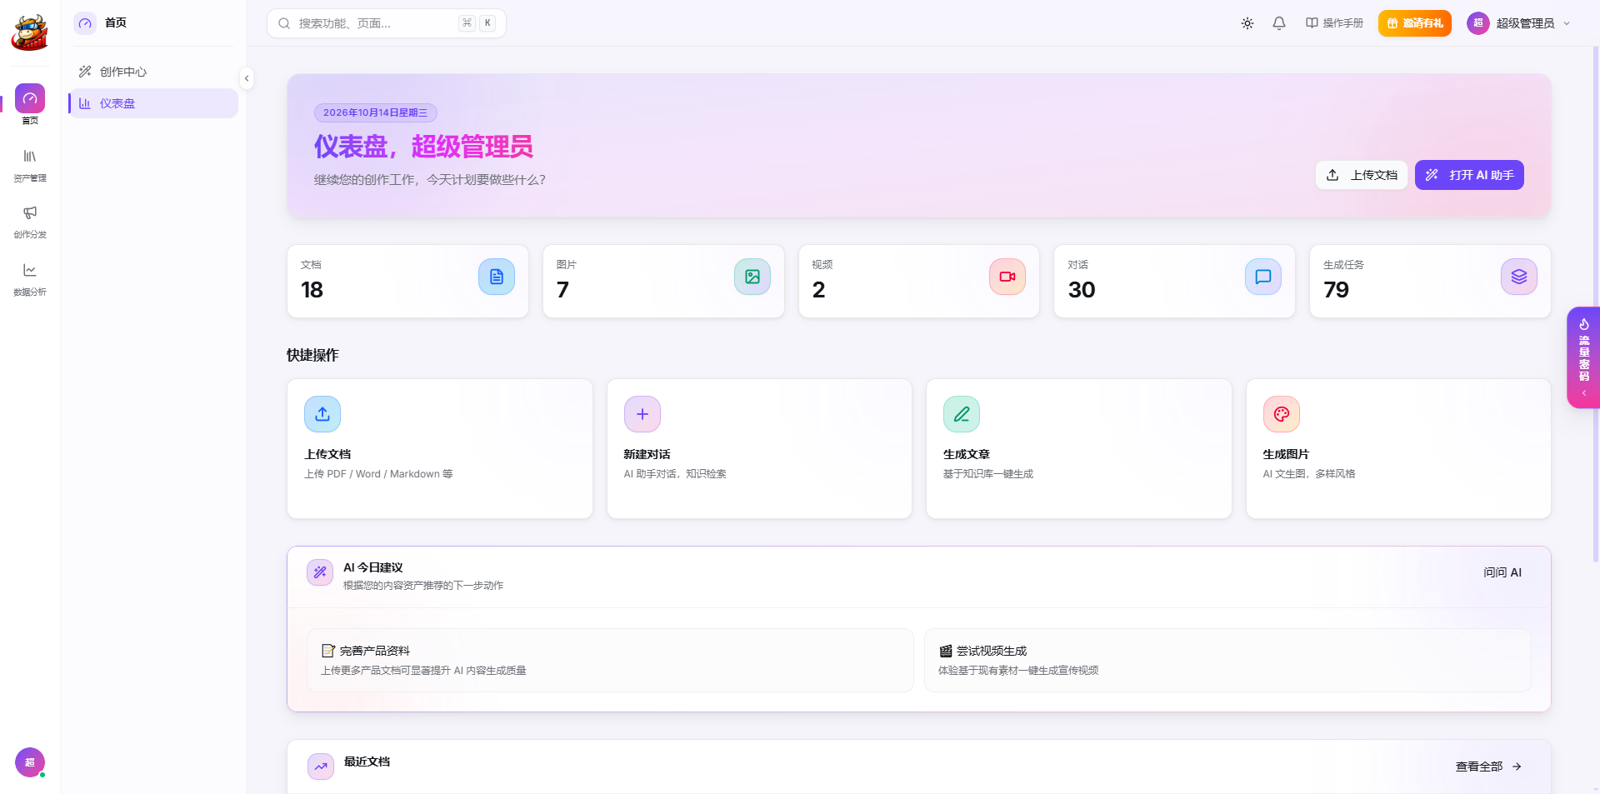Open 首页 in the left icon rail
This screenshot has height=794, width=1600.
[x=30, y=105]
